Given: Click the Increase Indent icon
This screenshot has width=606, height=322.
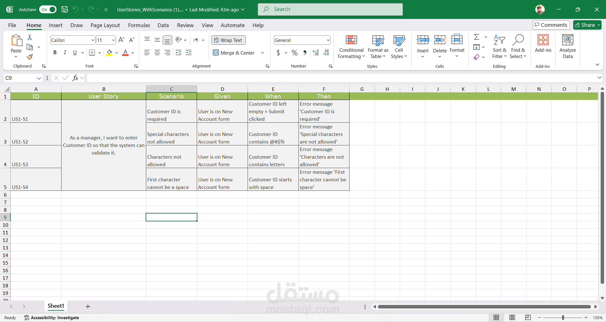Looking at the screenshot, I should [x=189, y=53].
